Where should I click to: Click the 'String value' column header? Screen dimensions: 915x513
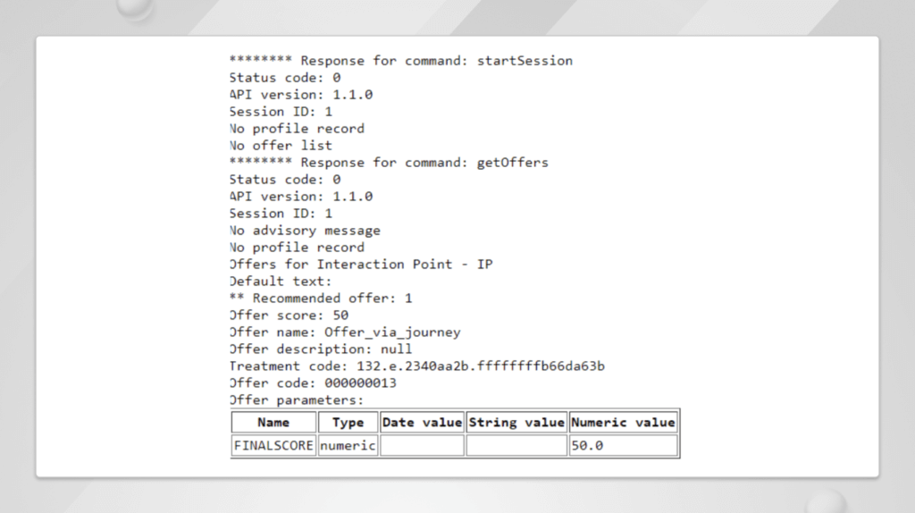516,423
